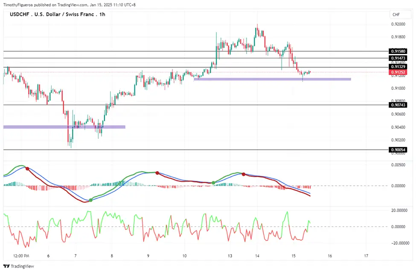Click the 0.90600 price axis value
This screenshot has width=416, height=272.
coord(398,115)
